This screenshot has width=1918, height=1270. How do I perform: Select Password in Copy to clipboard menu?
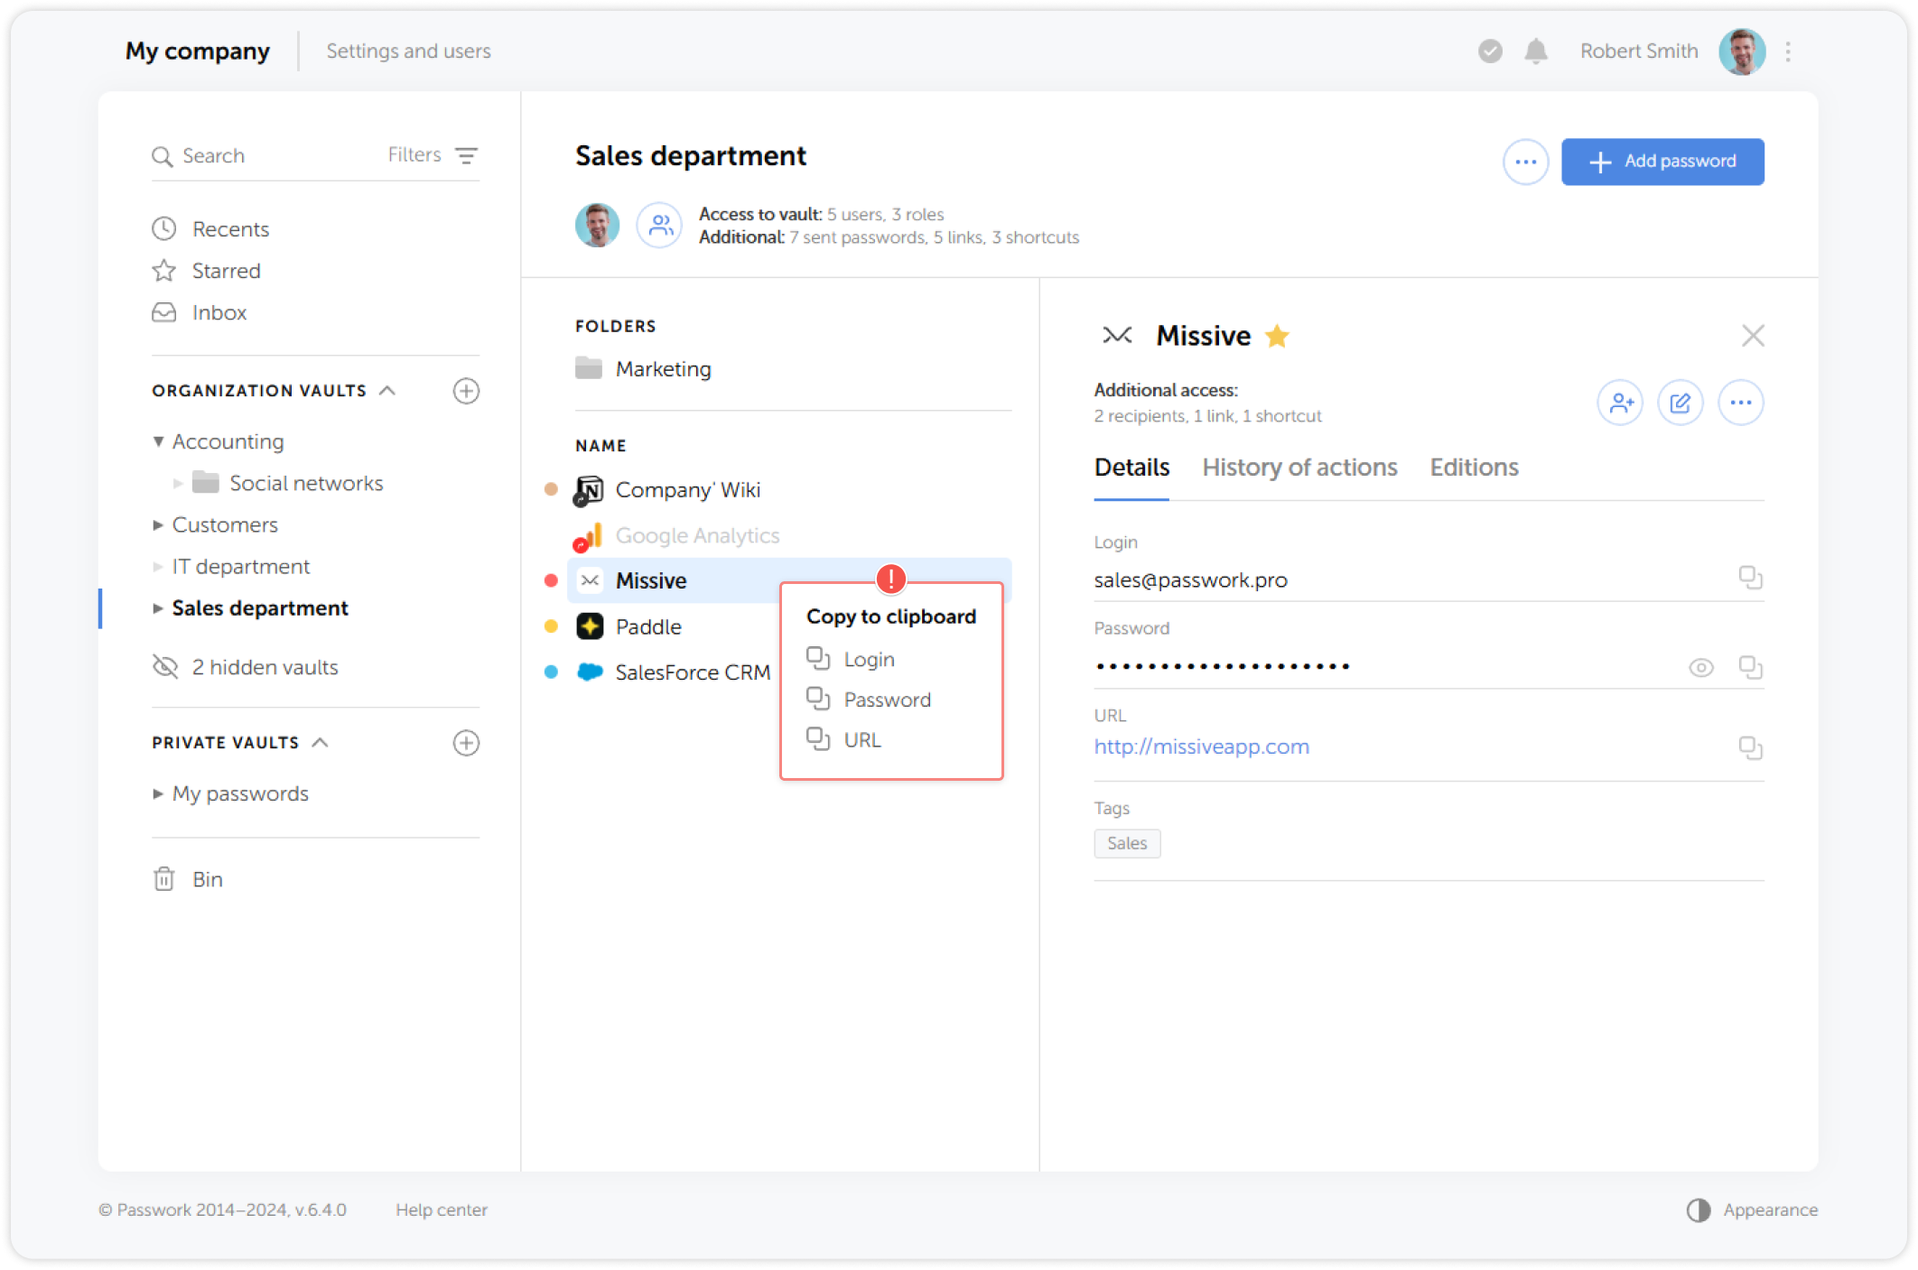coord(887,700)
